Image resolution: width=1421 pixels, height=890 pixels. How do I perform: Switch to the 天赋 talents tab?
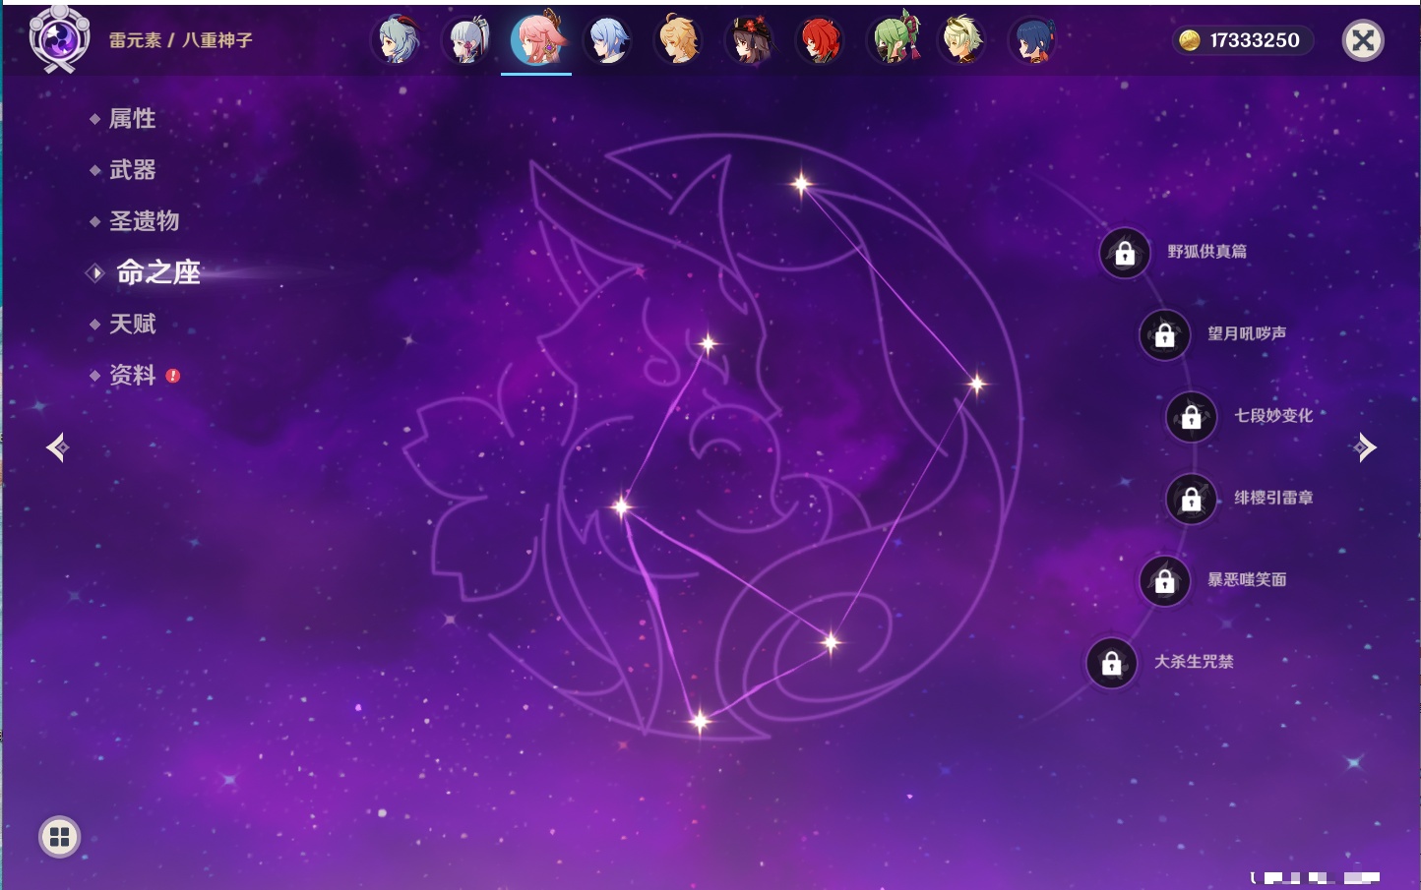[x=132, y=324]
